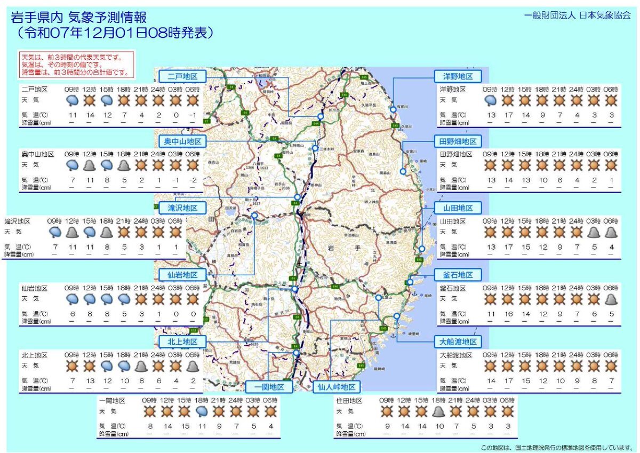Viewport: 640px width, 453px height.
Task: Click the 山田 location marker on the map
Action: [x=422, y=249]
